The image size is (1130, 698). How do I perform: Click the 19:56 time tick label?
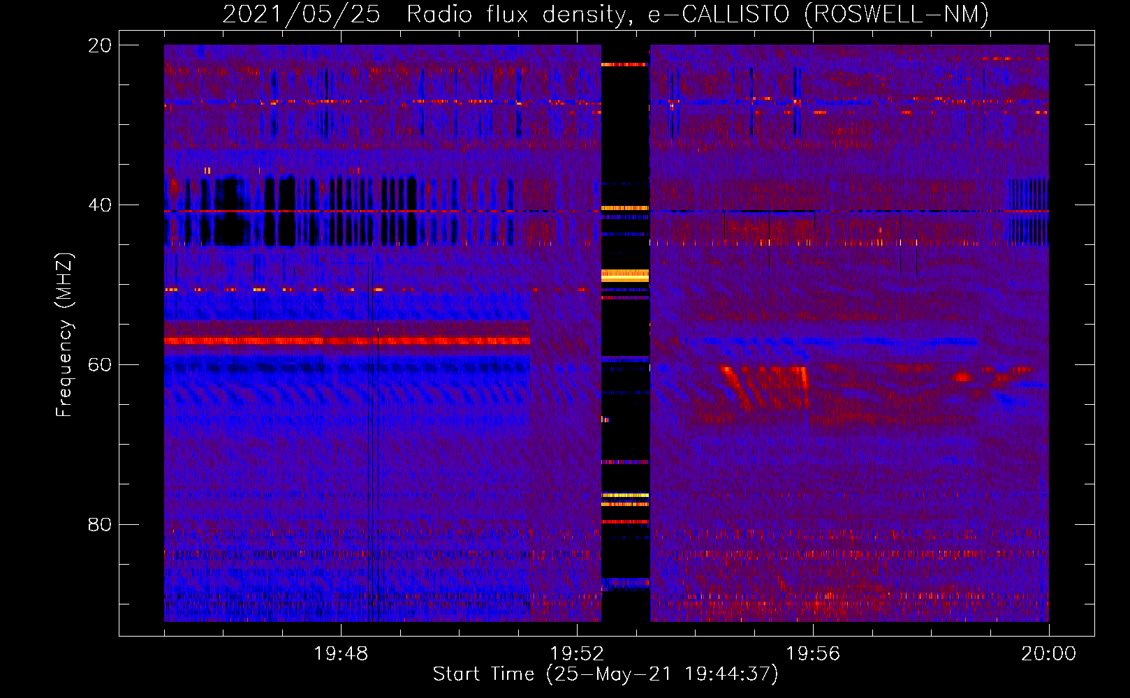(x=813, y=654)
